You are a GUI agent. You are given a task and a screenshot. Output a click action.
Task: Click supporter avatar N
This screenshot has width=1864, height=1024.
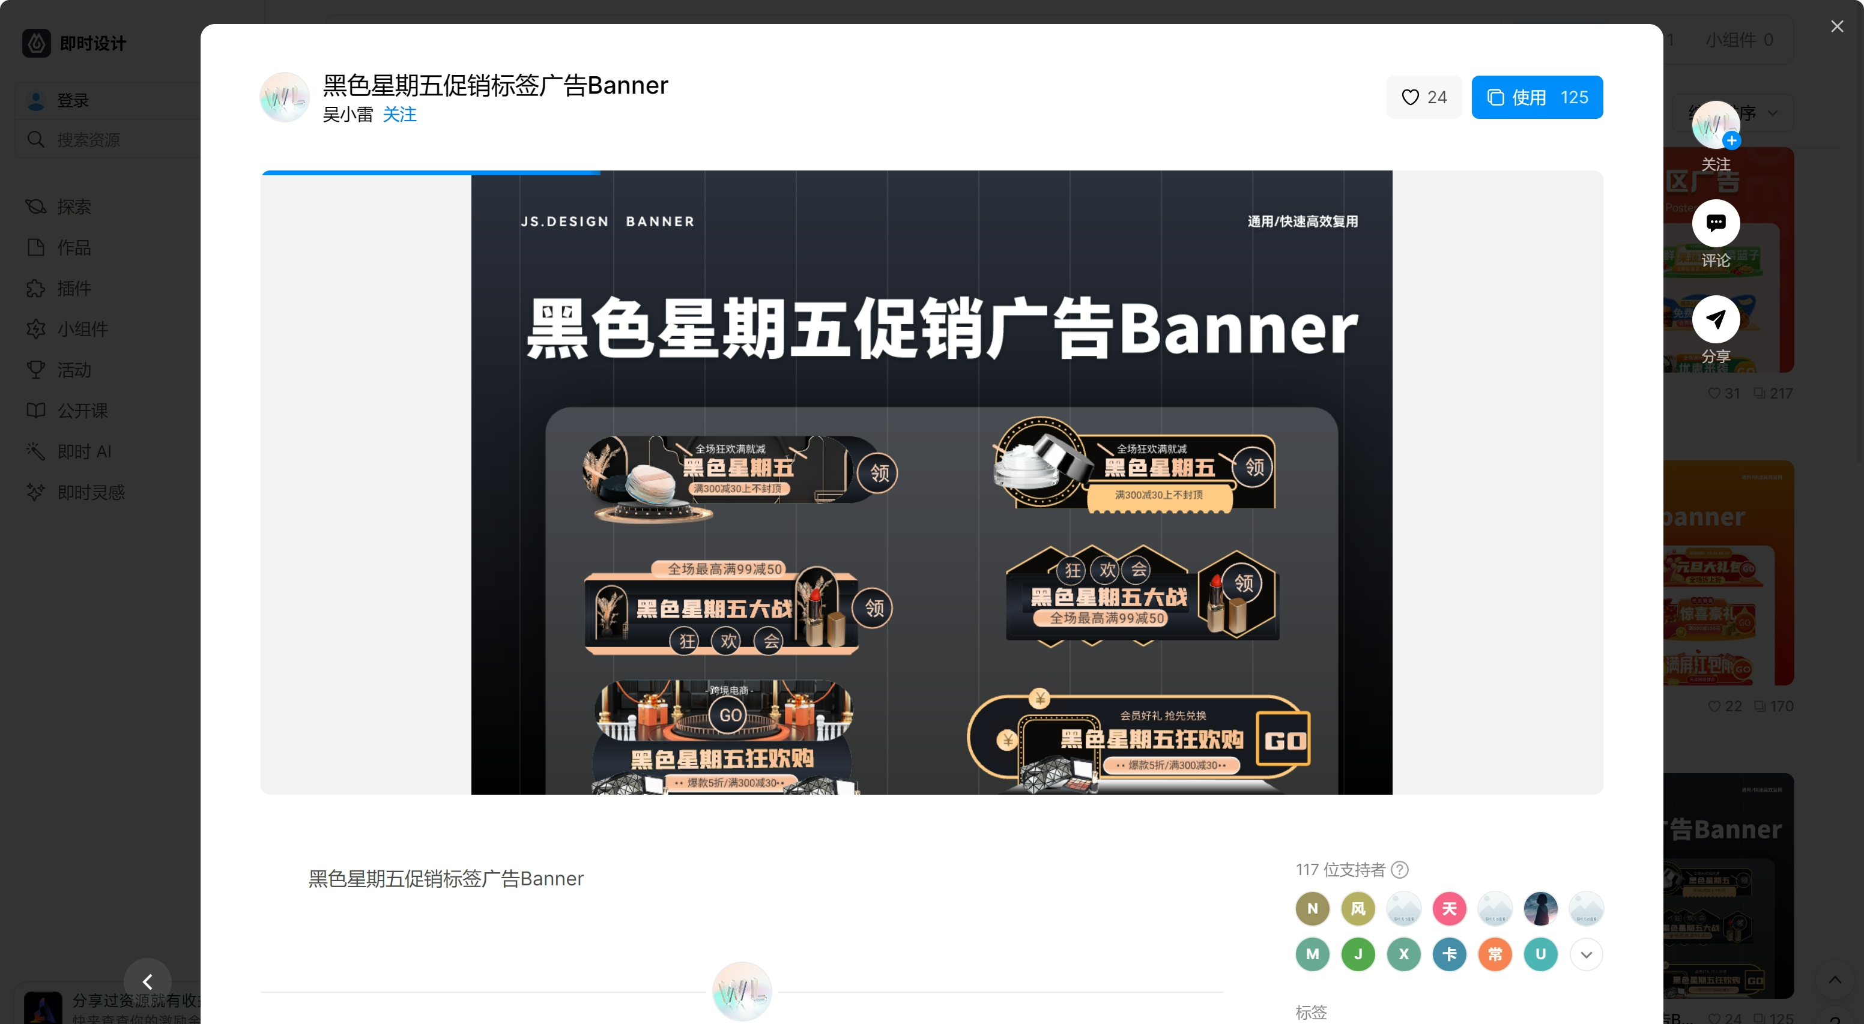[x=1312, y=908]
